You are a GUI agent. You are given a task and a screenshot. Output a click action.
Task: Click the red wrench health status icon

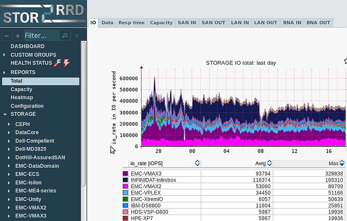(x=57, y=63)
